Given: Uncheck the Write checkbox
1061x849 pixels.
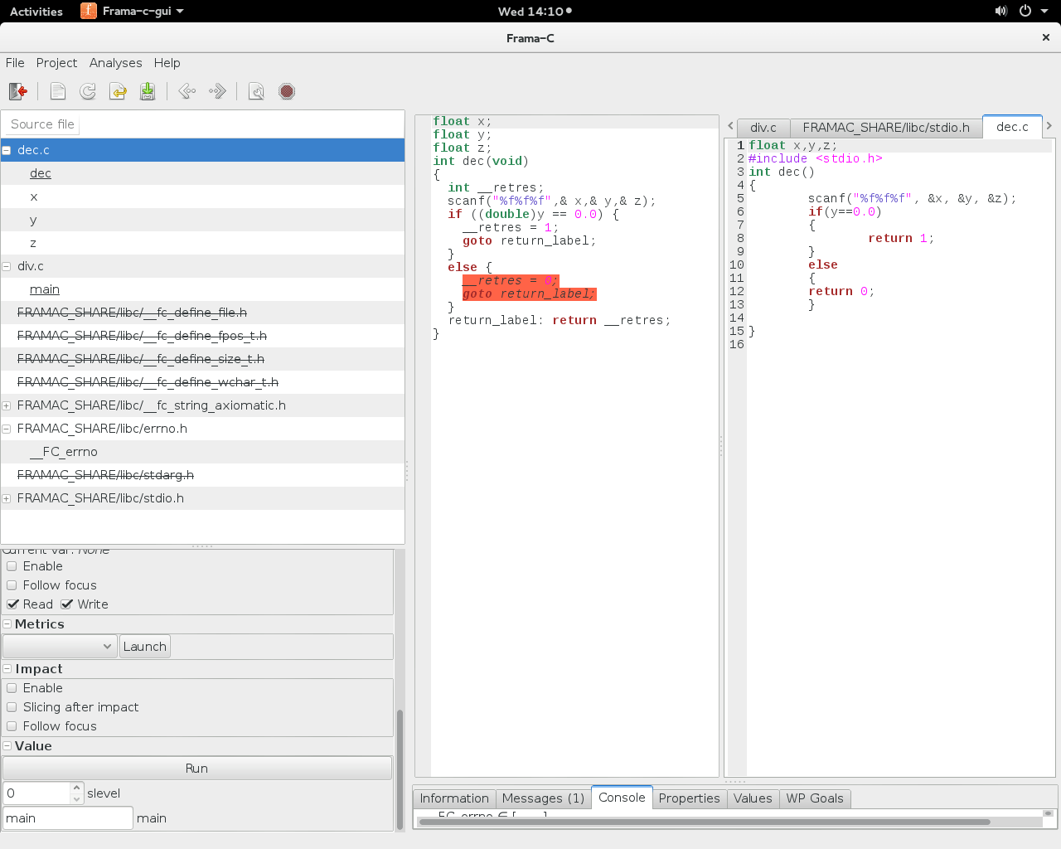Looking at the screenshot, I should 67,604.
